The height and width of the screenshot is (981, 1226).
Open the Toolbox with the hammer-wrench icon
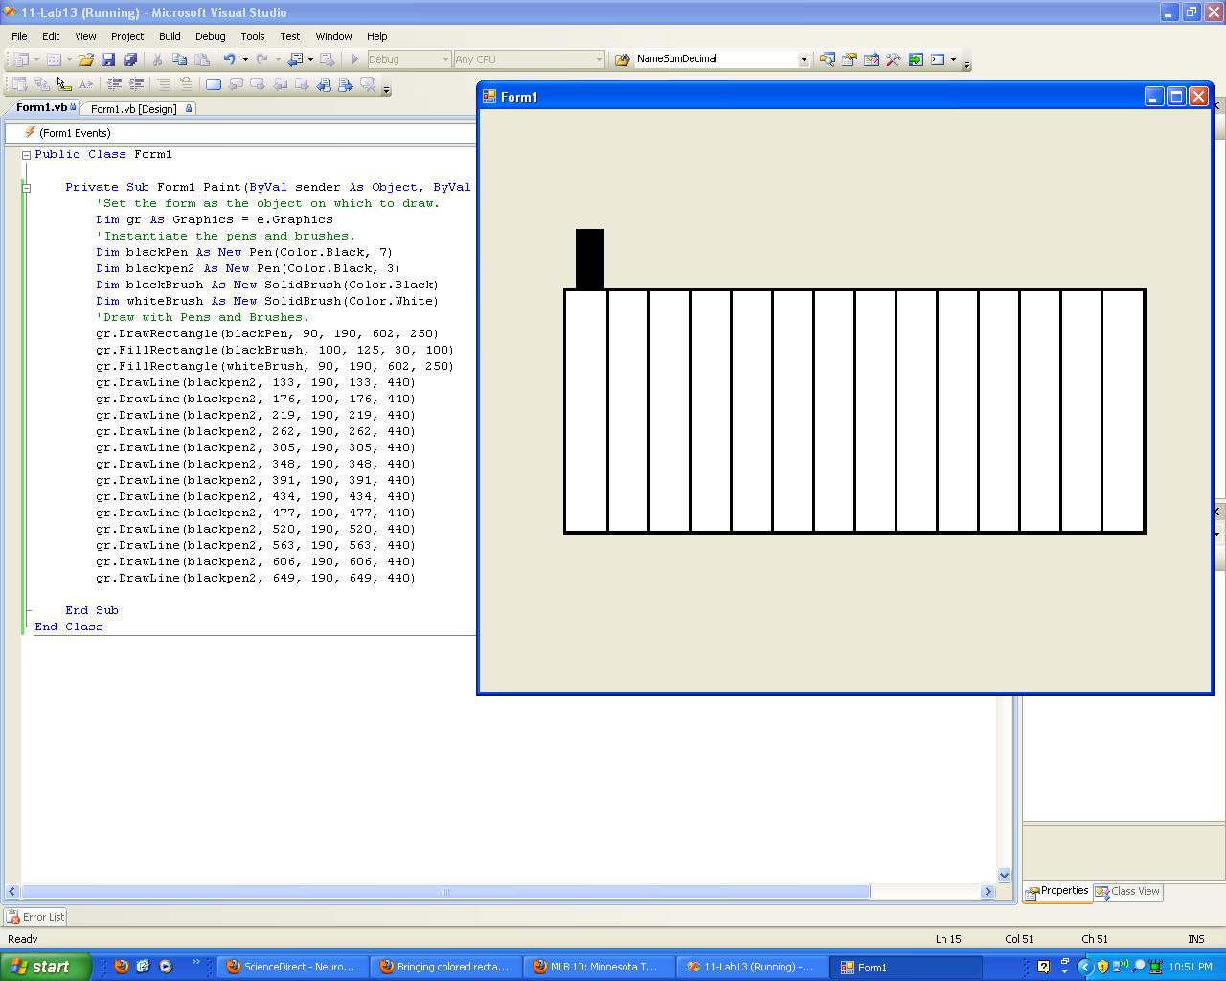pyautogui.click(x=893, y=59)
